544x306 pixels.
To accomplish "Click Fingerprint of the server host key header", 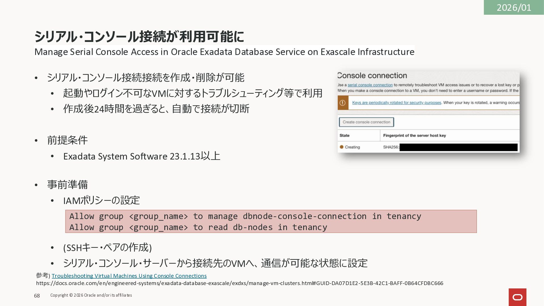I will [414, 135].
